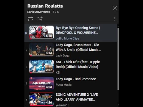This screenshot has height=107, width=143.
Task: Open Sonic Adventure 2 video thumbnail
Action: 41,99
